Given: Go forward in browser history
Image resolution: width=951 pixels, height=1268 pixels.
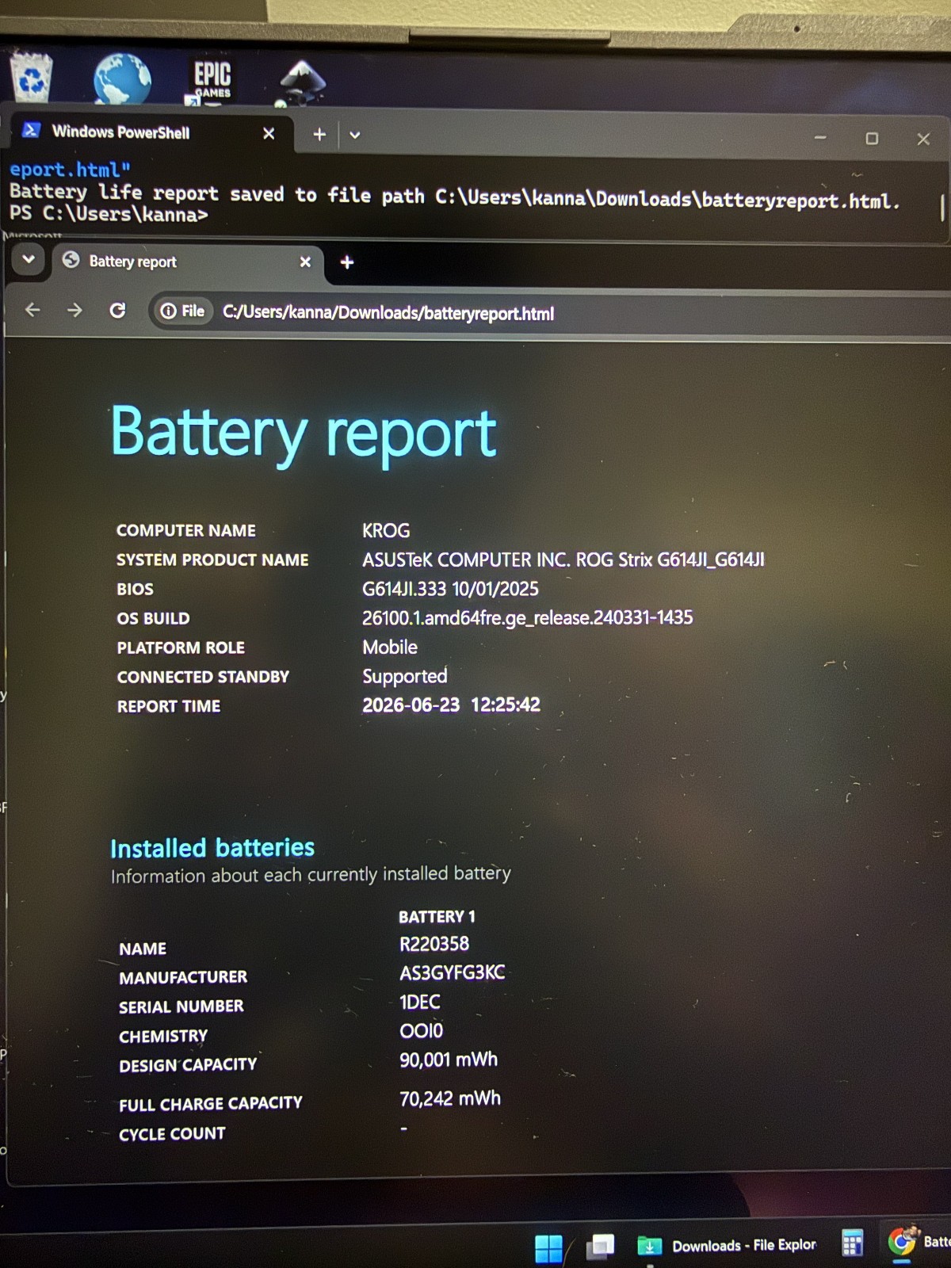Looking at the screenshot, I should [74, 310].
